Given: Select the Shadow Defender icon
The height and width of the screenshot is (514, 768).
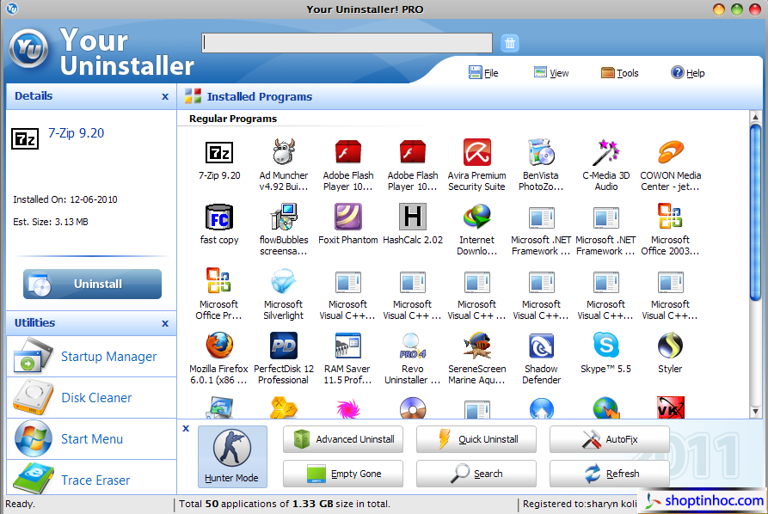Looking at the screenshot, I should coord(541,346).
